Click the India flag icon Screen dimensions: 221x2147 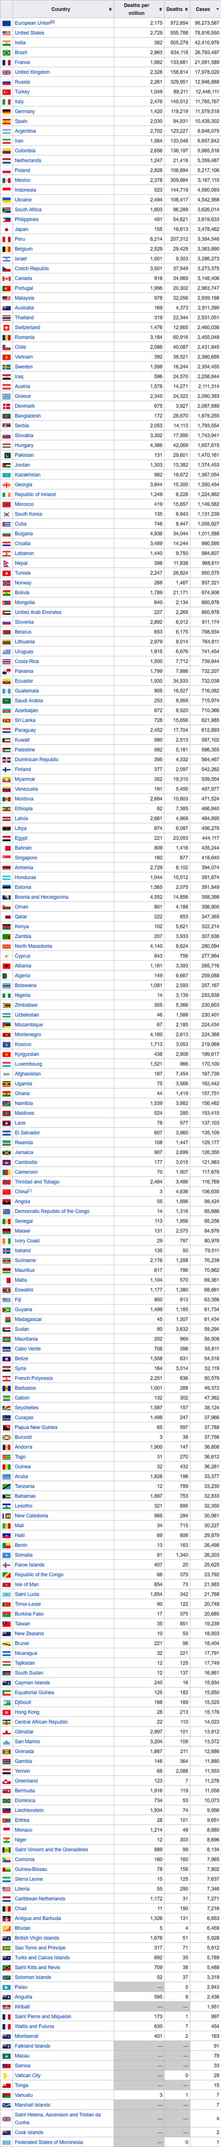coord(7,43)
